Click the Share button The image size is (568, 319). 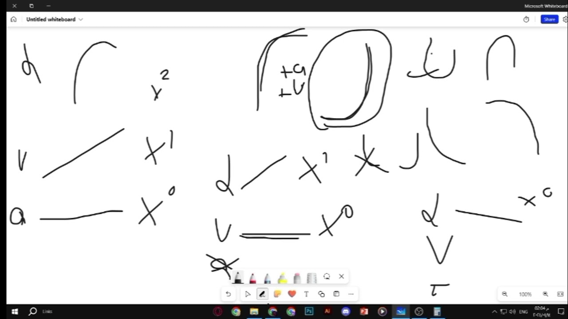click(549, 19)
